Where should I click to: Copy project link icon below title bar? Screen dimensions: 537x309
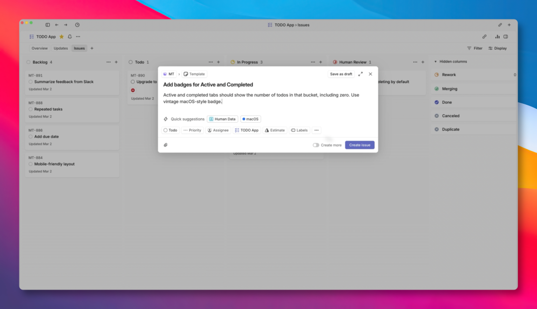click(x=484, y=37)
